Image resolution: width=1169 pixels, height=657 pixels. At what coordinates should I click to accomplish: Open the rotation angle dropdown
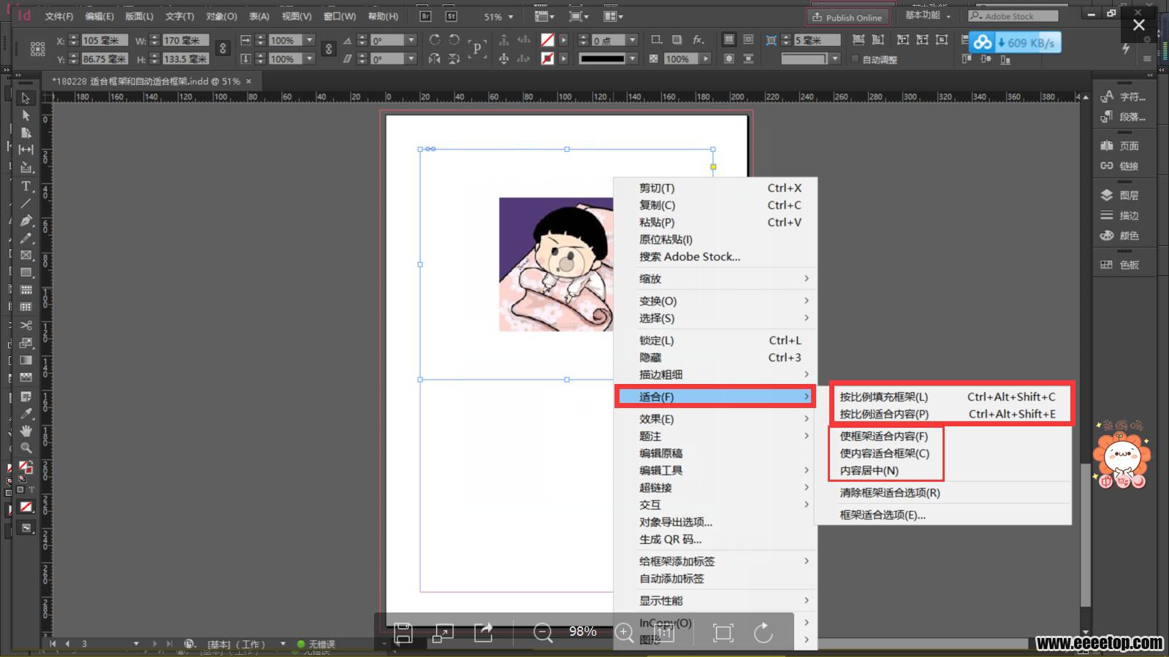coord(411,39)
